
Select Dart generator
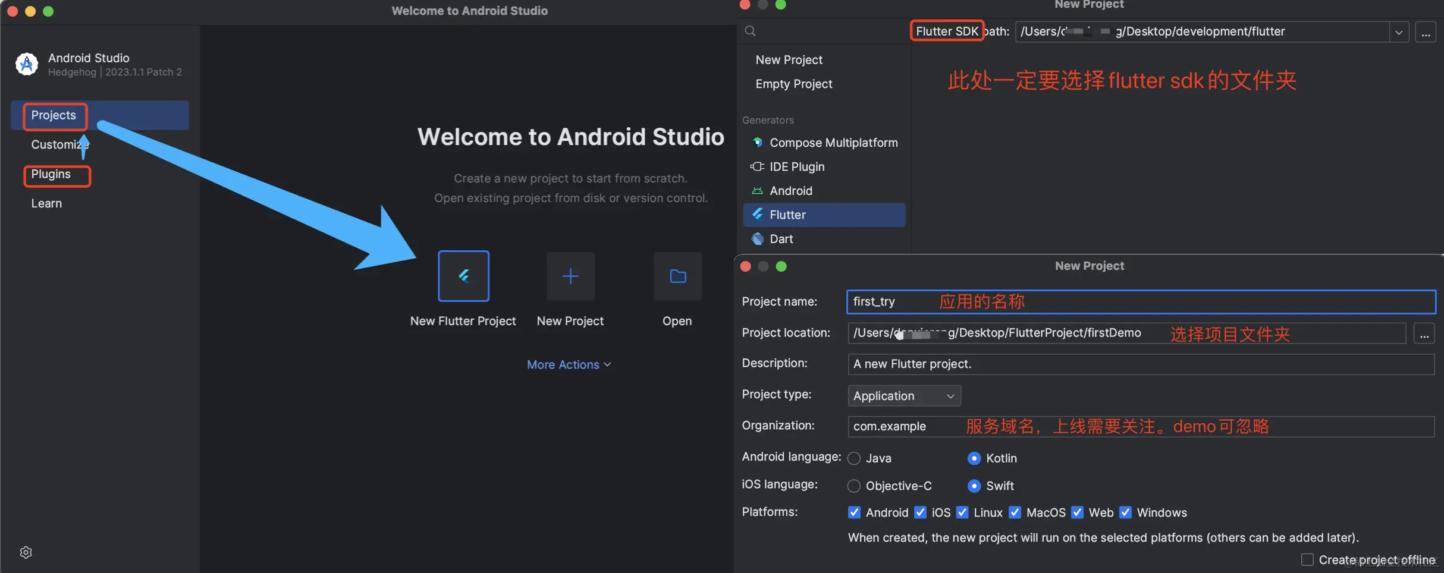coord(824,239)
